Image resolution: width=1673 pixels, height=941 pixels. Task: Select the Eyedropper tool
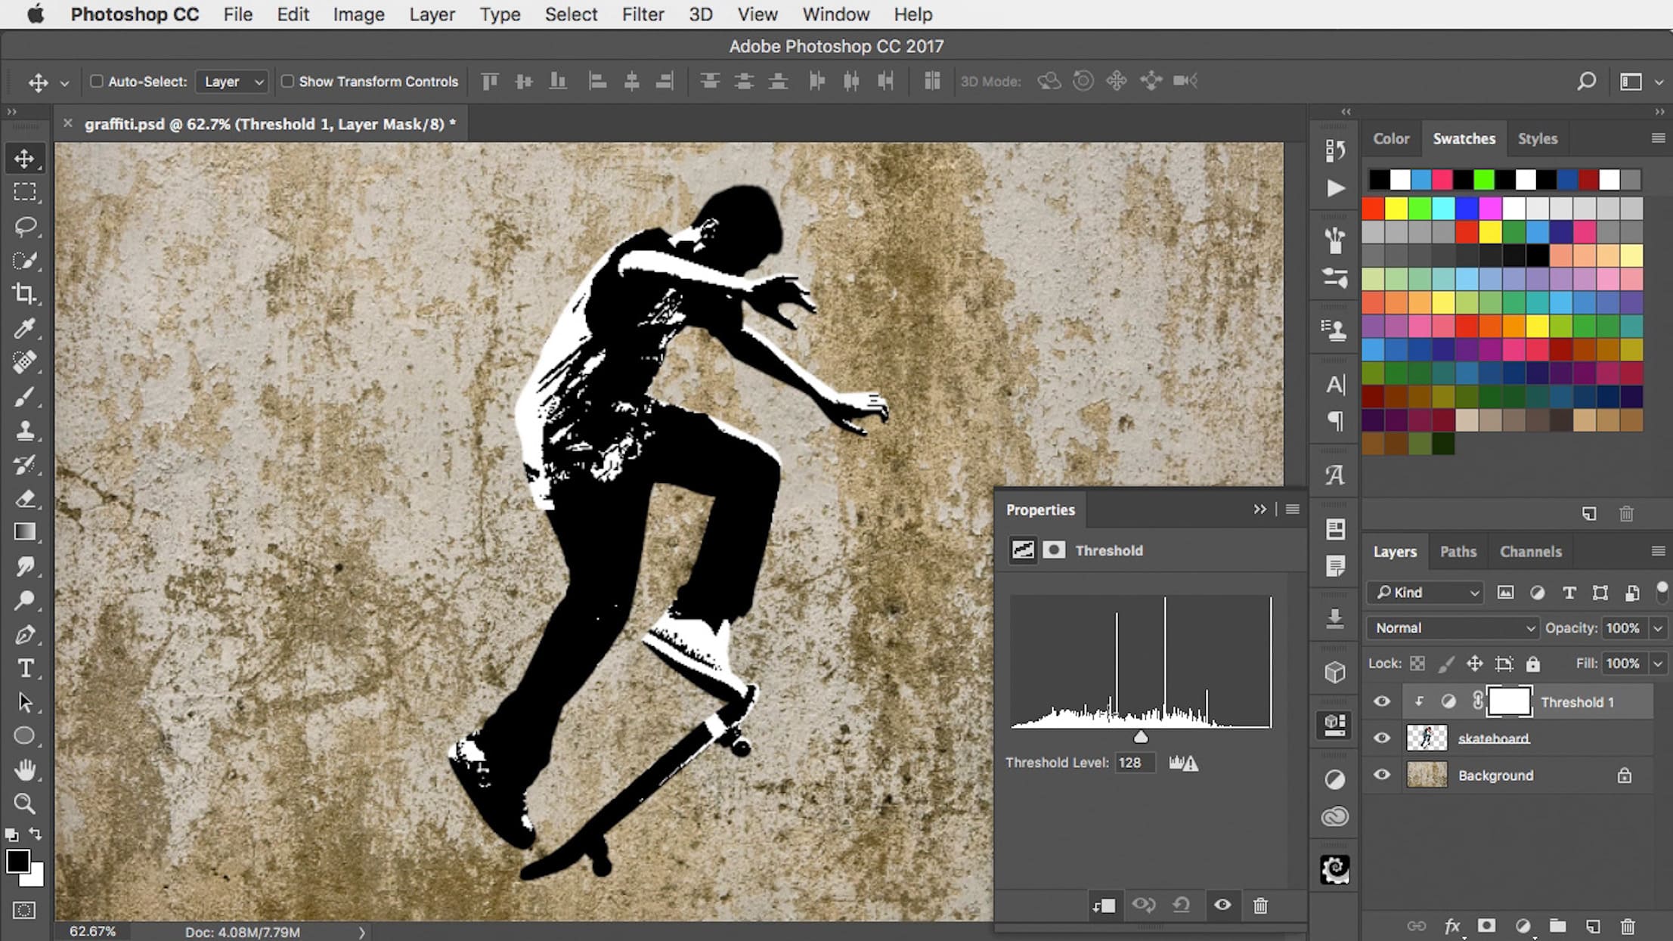point(25,328)
